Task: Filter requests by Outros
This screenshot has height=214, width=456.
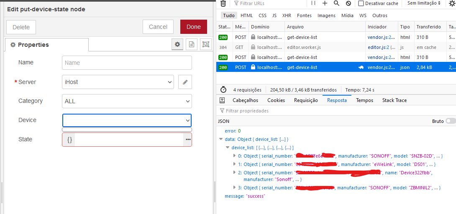Action: click(x=380, y=16)
